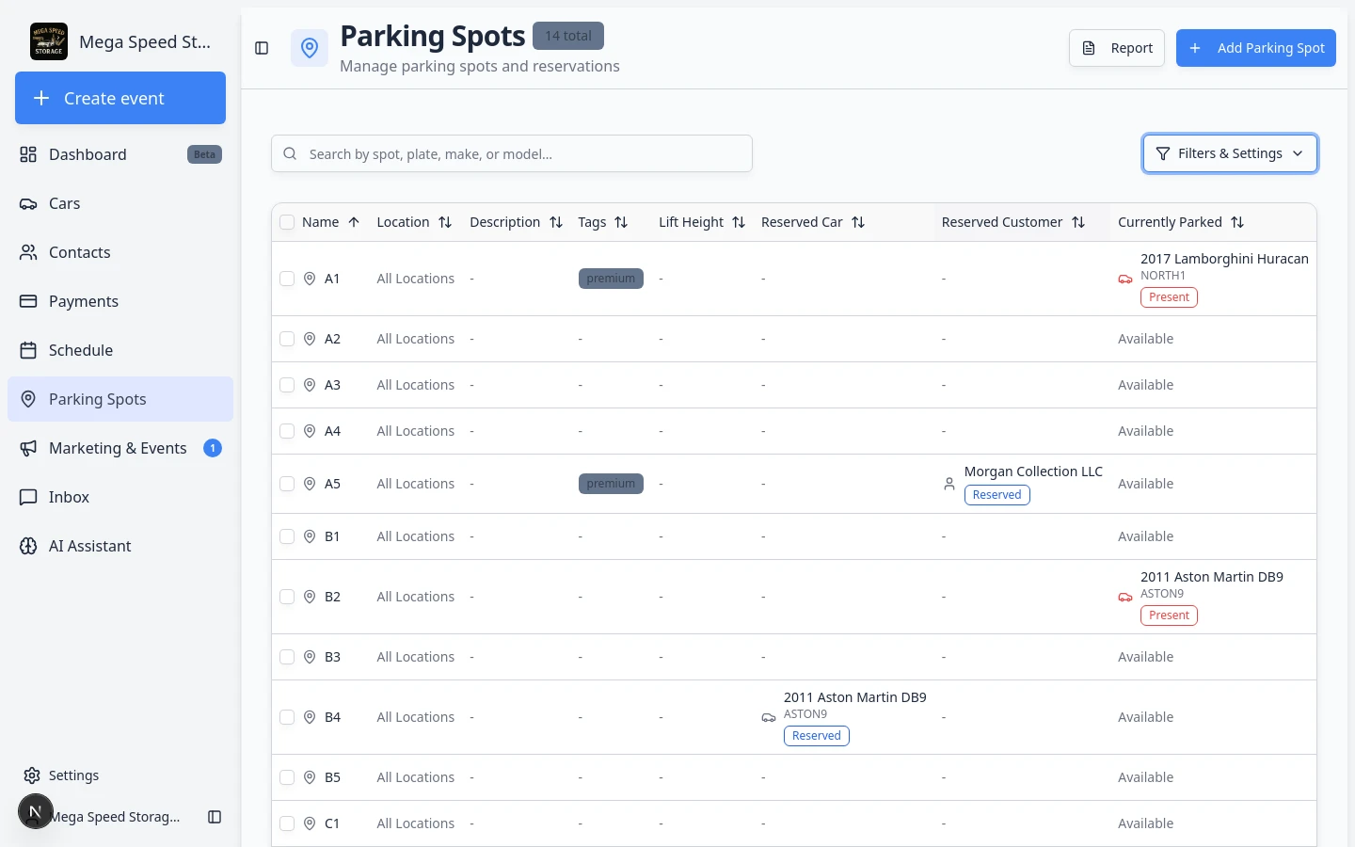The image size is (1355, 847).
Task: Check the A2 row checkbox
Action: click(x=287, y=339)
